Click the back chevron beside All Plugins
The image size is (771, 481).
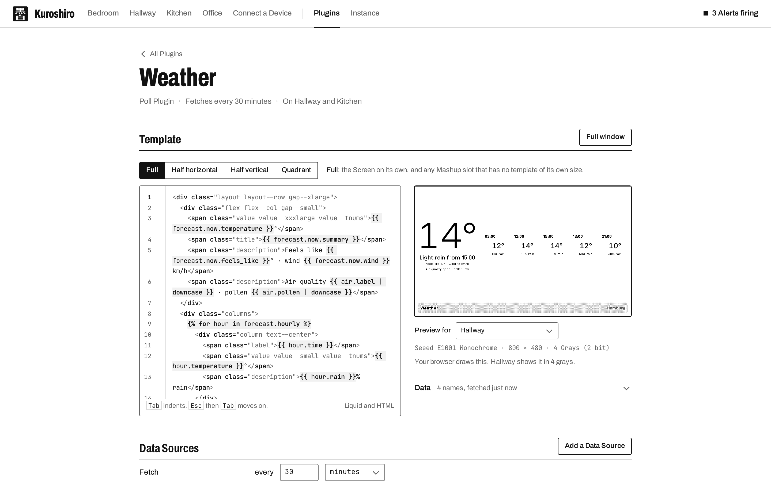pyautogui.click(x=143, y=54)
